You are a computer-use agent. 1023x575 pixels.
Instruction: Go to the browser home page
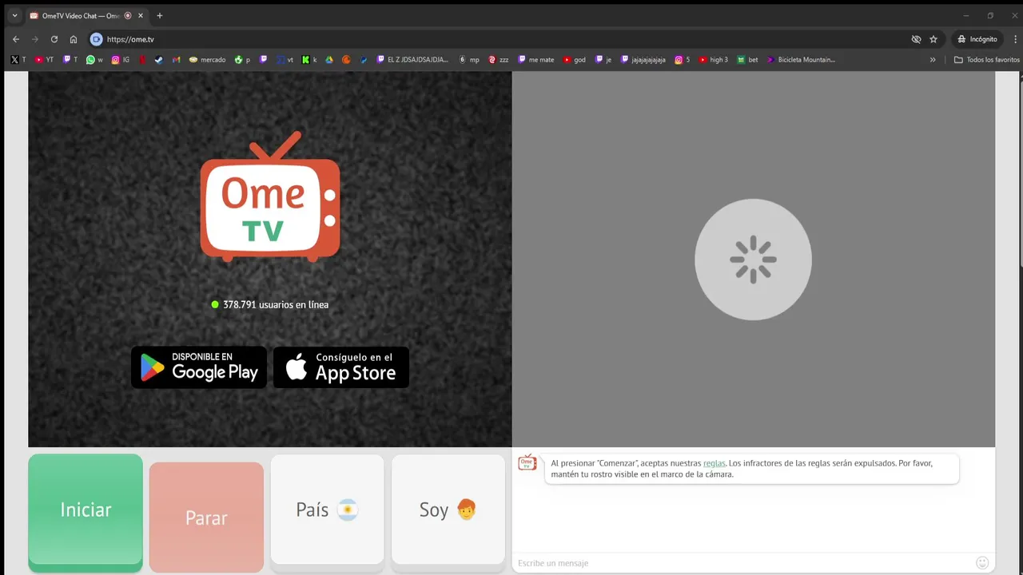(x=74, y=39)
